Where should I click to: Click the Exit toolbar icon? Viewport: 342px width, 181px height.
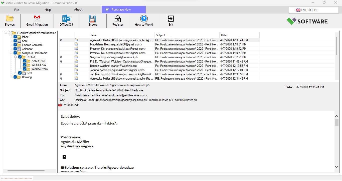171,19
